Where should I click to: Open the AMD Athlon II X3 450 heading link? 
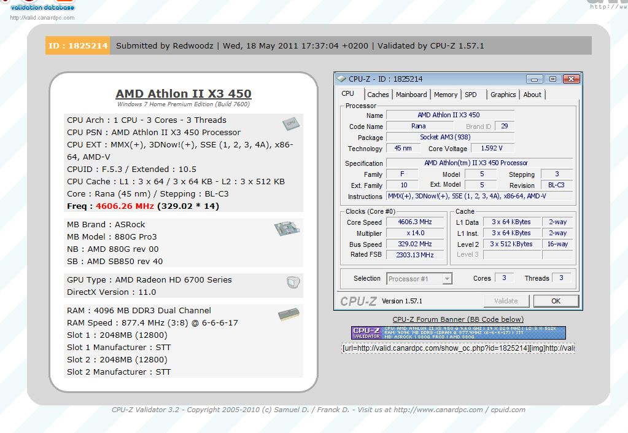click(184, 93)
